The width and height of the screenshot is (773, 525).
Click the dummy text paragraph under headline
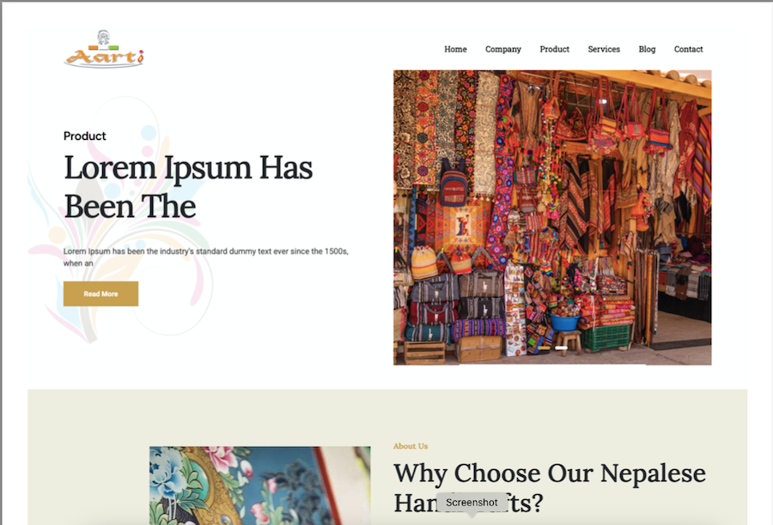pyautogui.click(x=205, y=257)
